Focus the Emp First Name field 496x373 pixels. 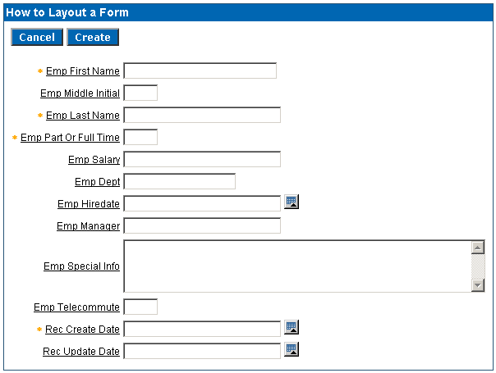pos(200,71)
